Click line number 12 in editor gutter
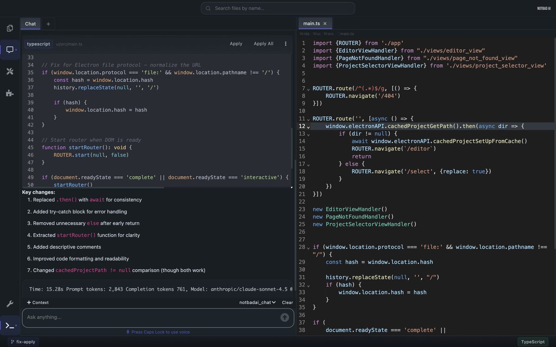Screen dimensions: 556x347 click(302, 126)
